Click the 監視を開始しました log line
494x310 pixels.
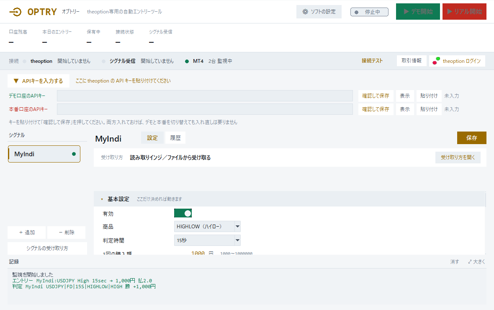33,275
